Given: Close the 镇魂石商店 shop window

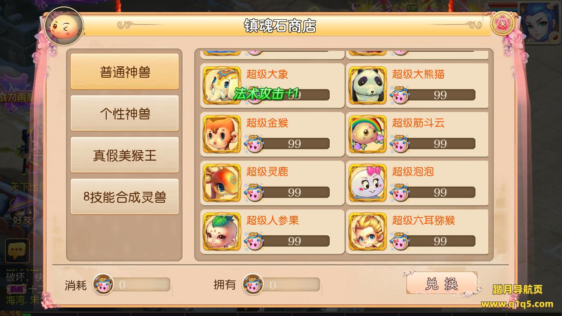Looking at the screenshot, I should tap(503, 23).
